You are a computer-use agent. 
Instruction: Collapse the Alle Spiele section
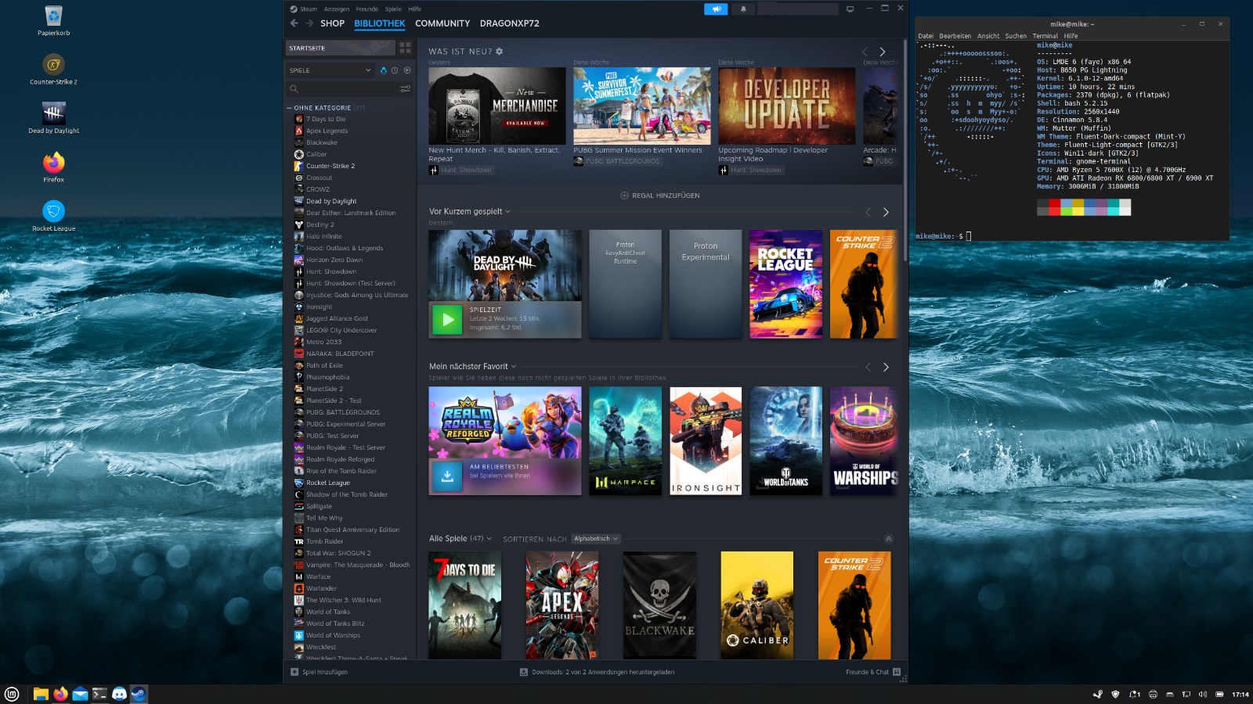[888, 539]
